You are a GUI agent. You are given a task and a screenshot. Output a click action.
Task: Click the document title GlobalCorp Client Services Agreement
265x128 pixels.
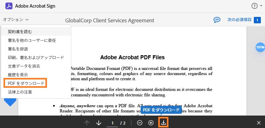[x=110, y=21]
